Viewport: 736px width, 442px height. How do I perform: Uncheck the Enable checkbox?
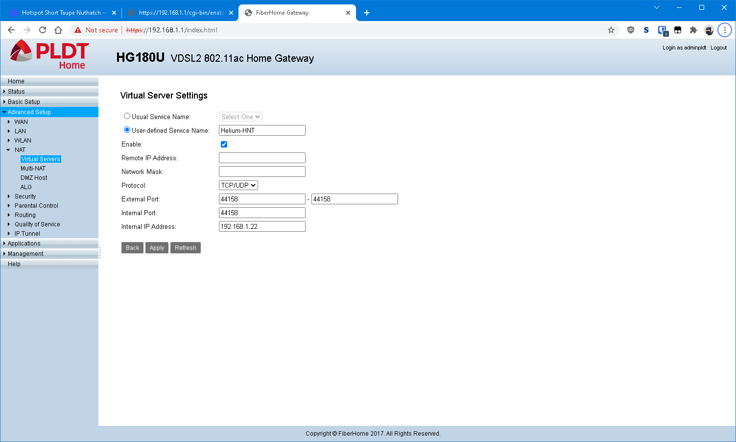pyautogui.click(x=224, y=144)
